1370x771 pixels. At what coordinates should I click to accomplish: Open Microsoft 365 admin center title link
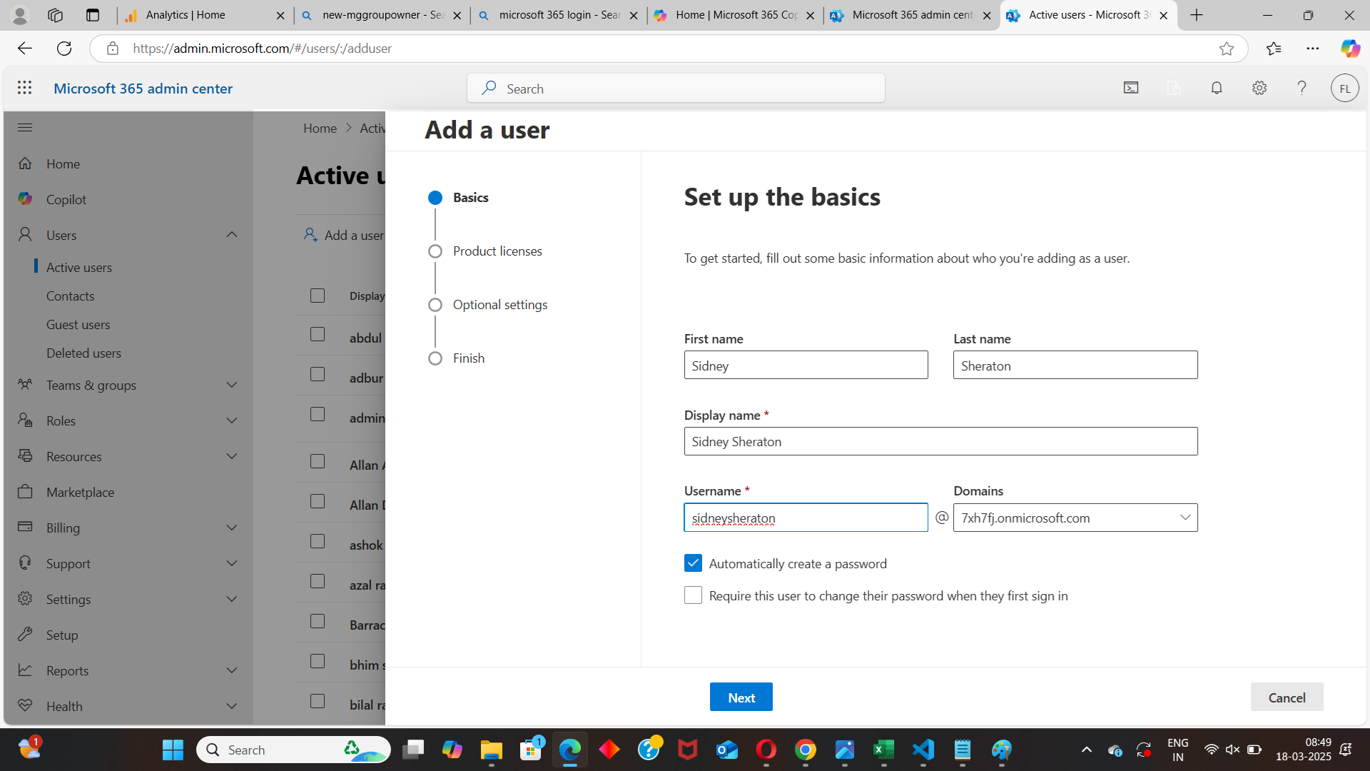(143, 88)
